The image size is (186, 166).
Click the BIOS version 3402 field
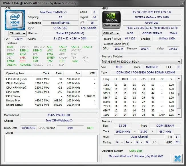pyautogui.click(x=70, y=128)
